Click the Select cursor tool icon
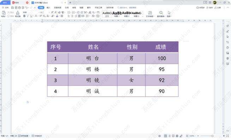Viewport: 231px width, 140px height. 169,13
